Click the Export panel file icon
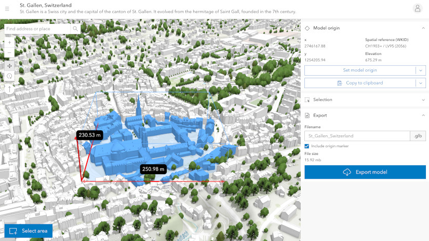 coord(307,116)
